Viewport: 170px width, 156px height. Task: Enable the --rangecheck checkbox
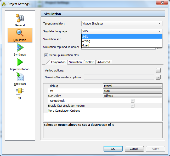(133, 101)
